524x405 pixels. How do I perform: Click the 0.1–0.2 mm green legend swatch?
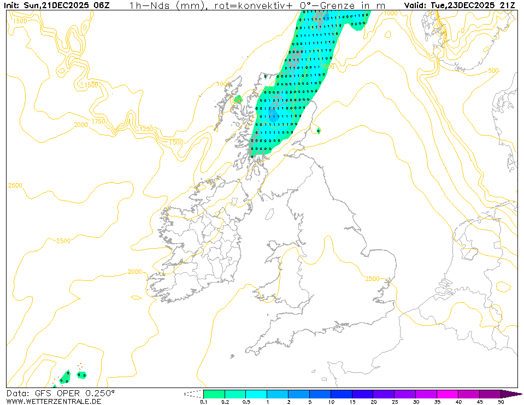tap(214, 394)
